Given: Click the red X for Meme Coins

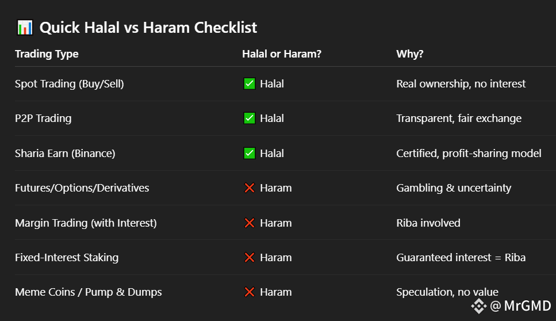Looking at the screenshot, I should click(249, 292).
